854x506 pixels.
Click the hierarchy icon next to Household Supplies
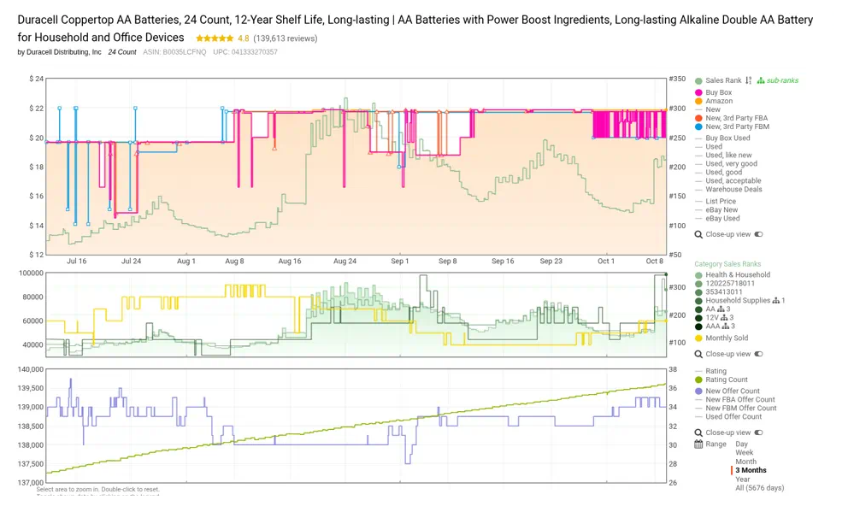click(x=776, y=301)
